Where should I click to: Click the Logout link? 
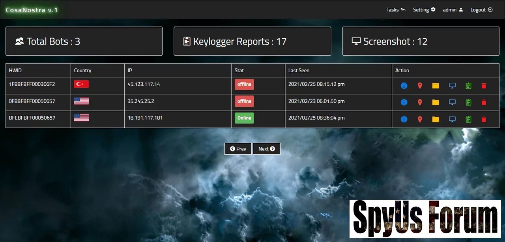point(481,10)
